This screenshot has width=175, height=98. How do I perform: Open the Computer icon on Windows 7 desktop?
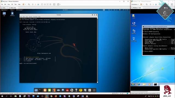(134, 24)
